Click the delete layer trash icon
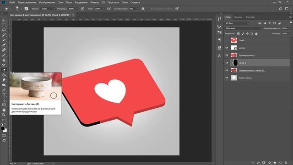This screenshot has height=165, width=293. (286, 163)
